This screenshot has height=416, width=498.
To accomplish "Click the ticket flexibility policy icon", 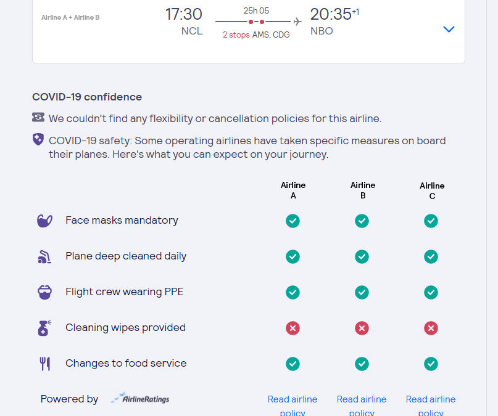I will (x=38, y=117).
